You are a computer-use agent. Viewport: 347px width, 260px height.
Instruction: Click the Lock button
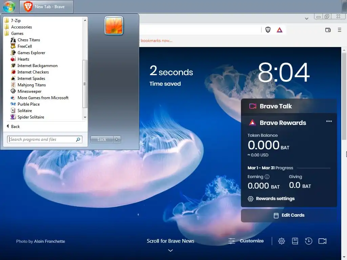tap(102, 139)
